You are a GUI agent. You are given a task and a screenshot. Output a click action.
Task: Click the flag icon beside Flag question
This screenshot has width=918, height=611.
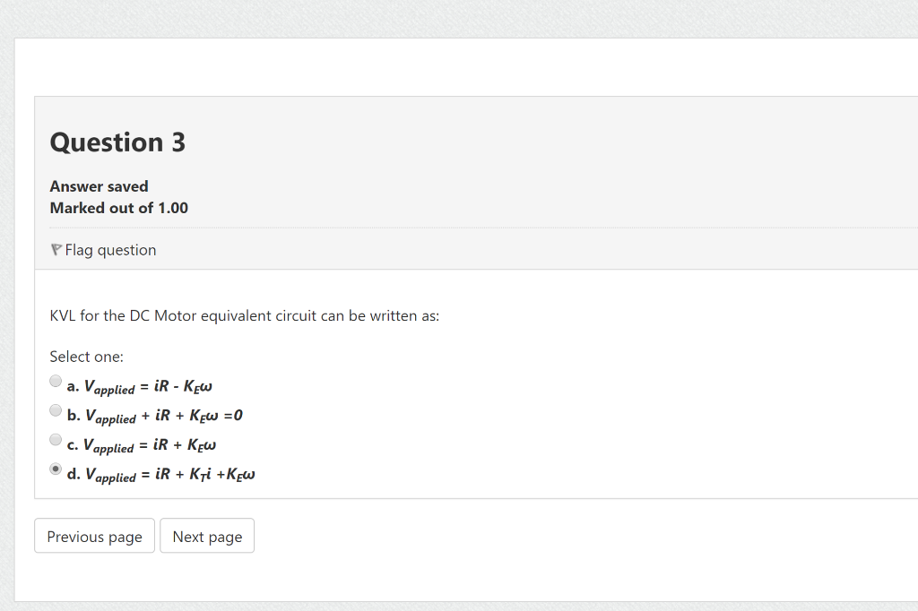(56, 249)
